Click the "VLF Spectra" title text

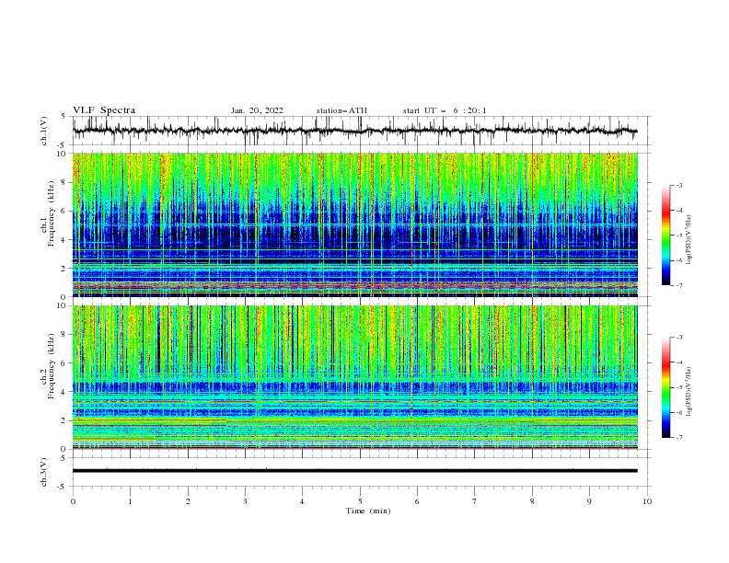coord(104,110)
